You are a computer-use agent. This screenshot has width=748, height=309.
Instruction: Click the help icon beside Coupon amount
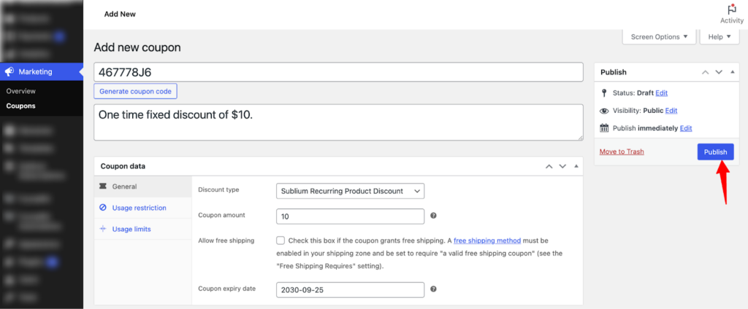(x=434, y=216)
